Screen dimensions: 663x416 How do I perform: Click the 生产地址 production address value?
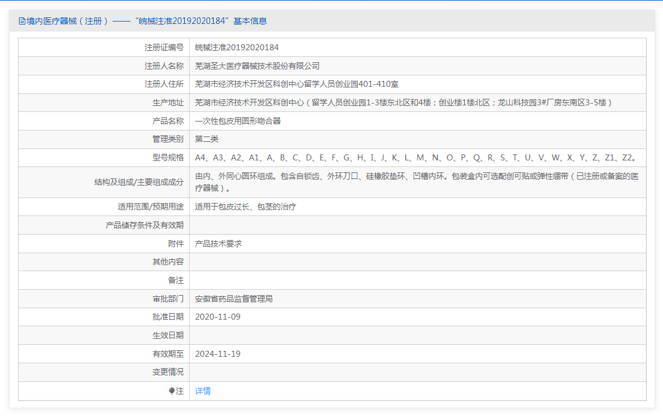pos(405,102)
